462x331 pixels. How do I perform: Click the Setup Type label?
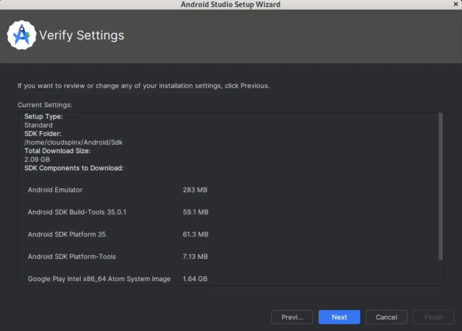[x=43, y=116]
